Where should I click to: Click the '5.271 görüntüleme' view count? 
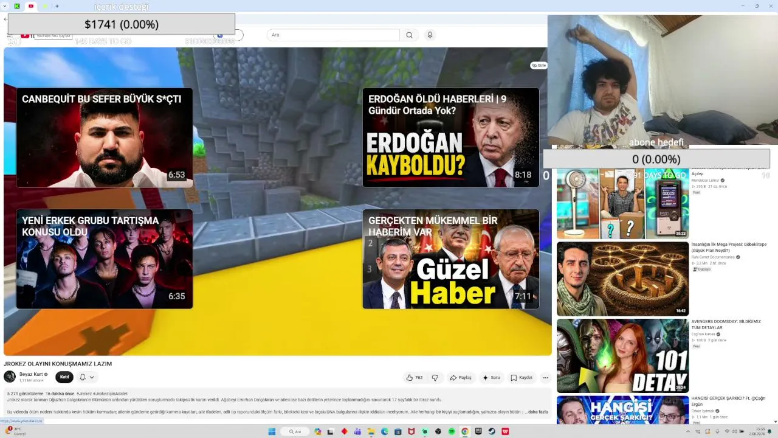25,394
